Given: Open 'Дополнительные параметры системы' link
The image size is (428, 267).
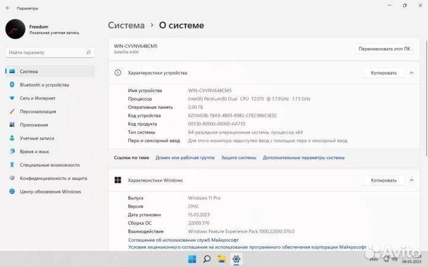Looking at the screenshot, I should pos(304,157).
